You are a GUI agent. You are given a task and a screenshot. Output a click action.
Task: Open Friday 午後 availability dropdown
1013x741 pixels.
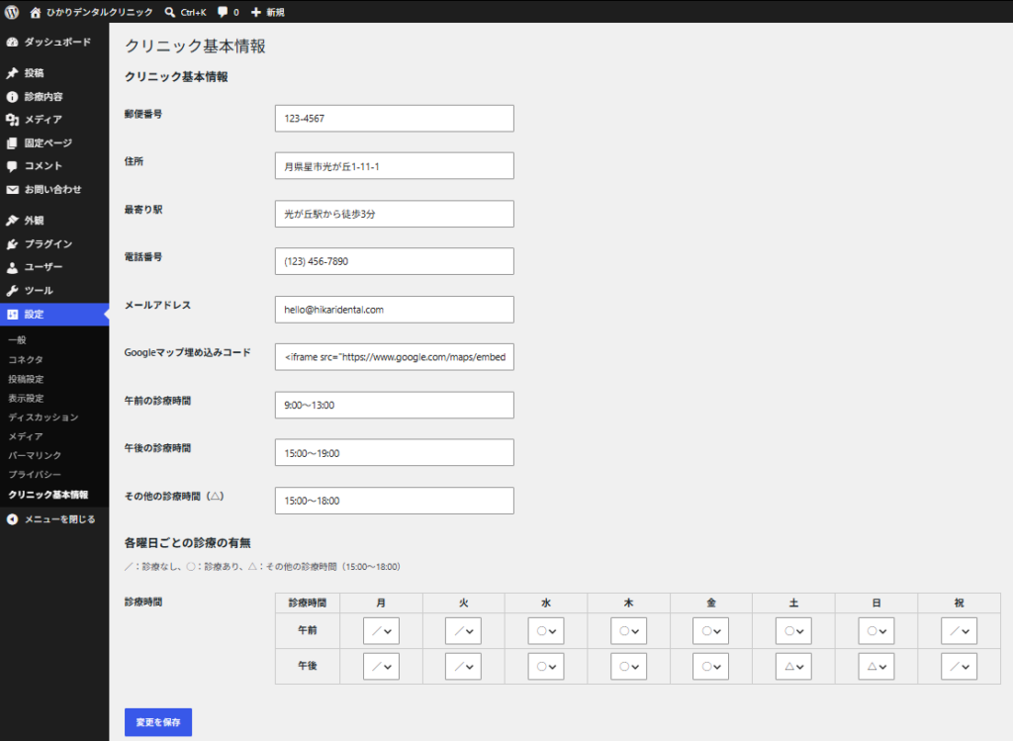click(710, 667)
